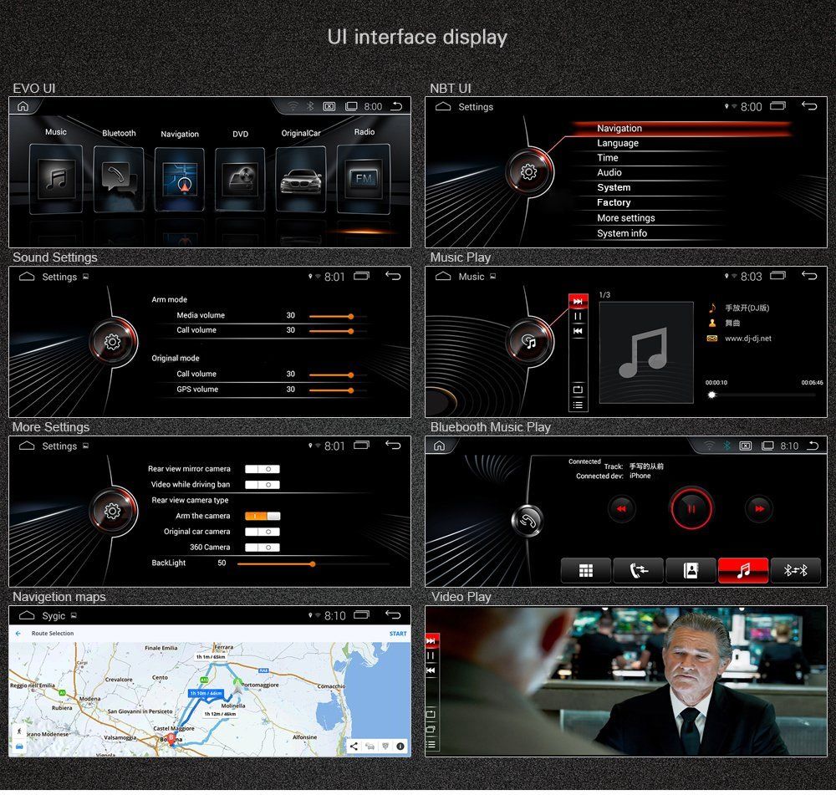Open call history icon in Bluetooth bar
Screen dimensions: 836x795
(638, 570)
